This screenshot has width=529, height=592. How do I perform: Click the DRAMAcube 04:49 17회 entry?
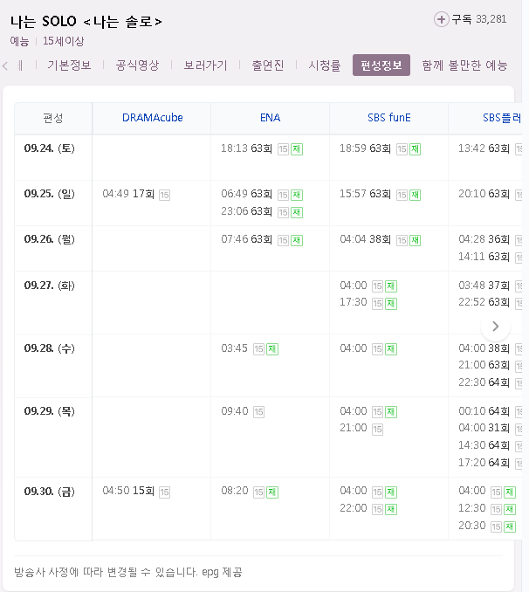(x=128, y=194)
